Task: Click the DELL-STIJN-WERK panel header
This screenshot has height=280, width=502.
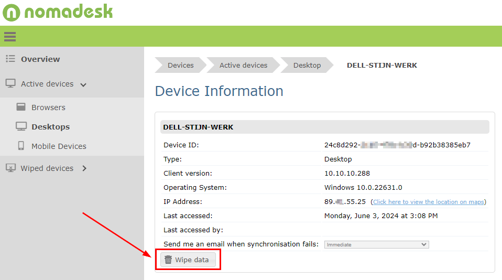Action: (x=324, y=127)
